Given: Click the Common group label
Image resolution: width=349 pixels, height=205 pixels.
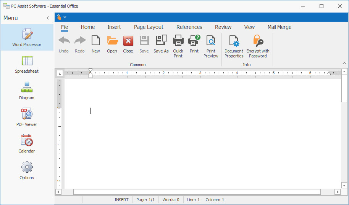Looking at the screenshot, I should 138,65.
